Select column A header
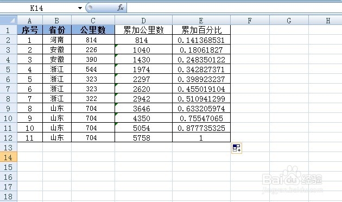The height and width of the screenshot is (202, 342). (30, 21)
